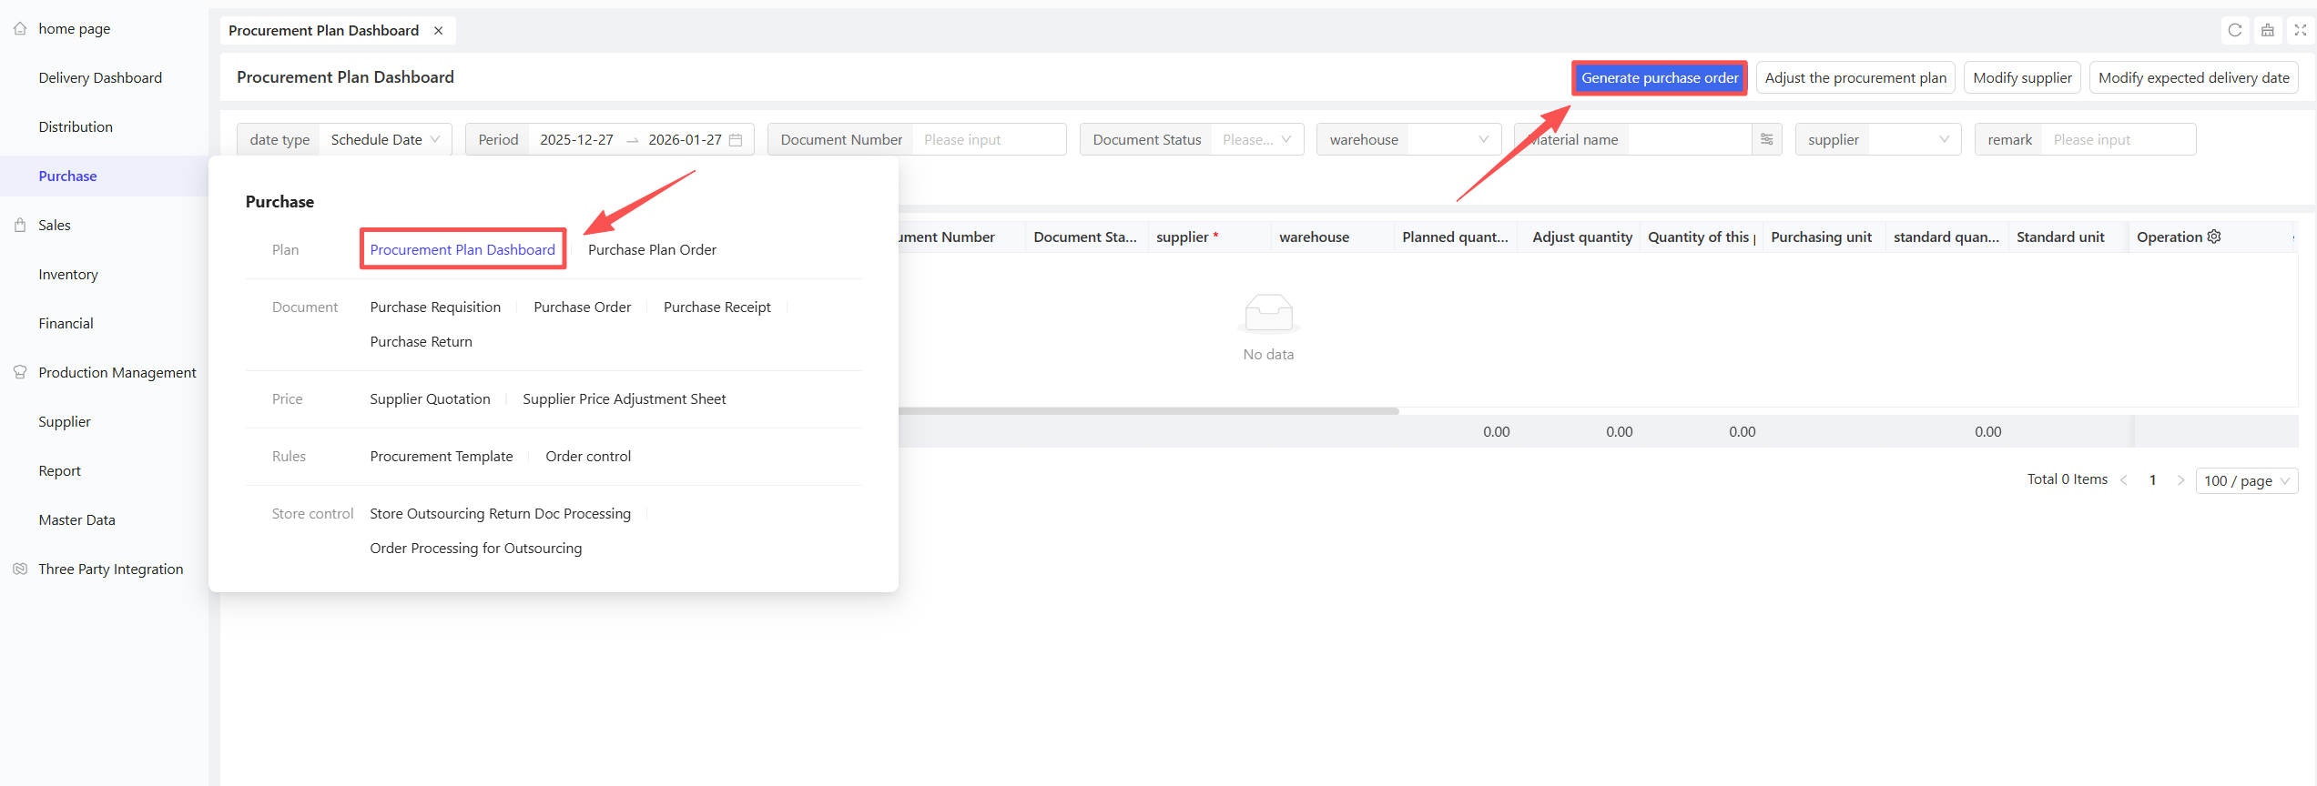This screenshot has width=2317, height=786.
Task: Click the Generate purchase order button
Action: [1659, 78]
